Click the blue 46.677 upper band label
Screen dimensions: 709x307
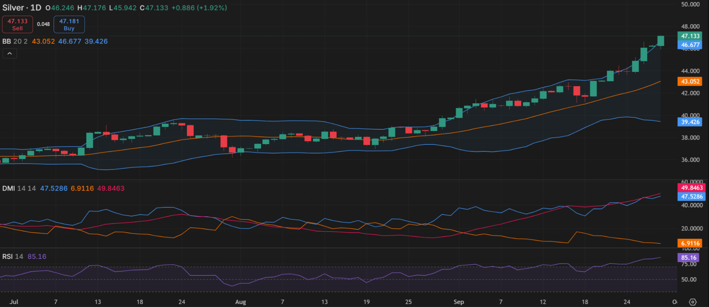click(689, 45)
